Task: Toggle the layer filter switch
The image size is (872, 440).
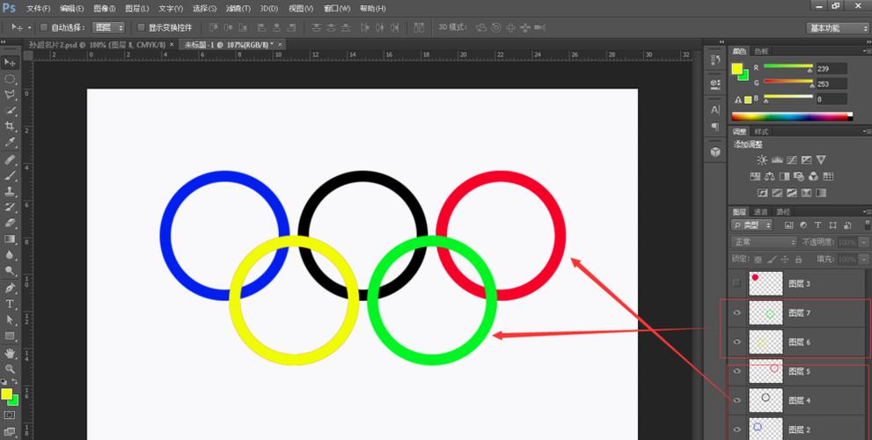Action: 868,224
